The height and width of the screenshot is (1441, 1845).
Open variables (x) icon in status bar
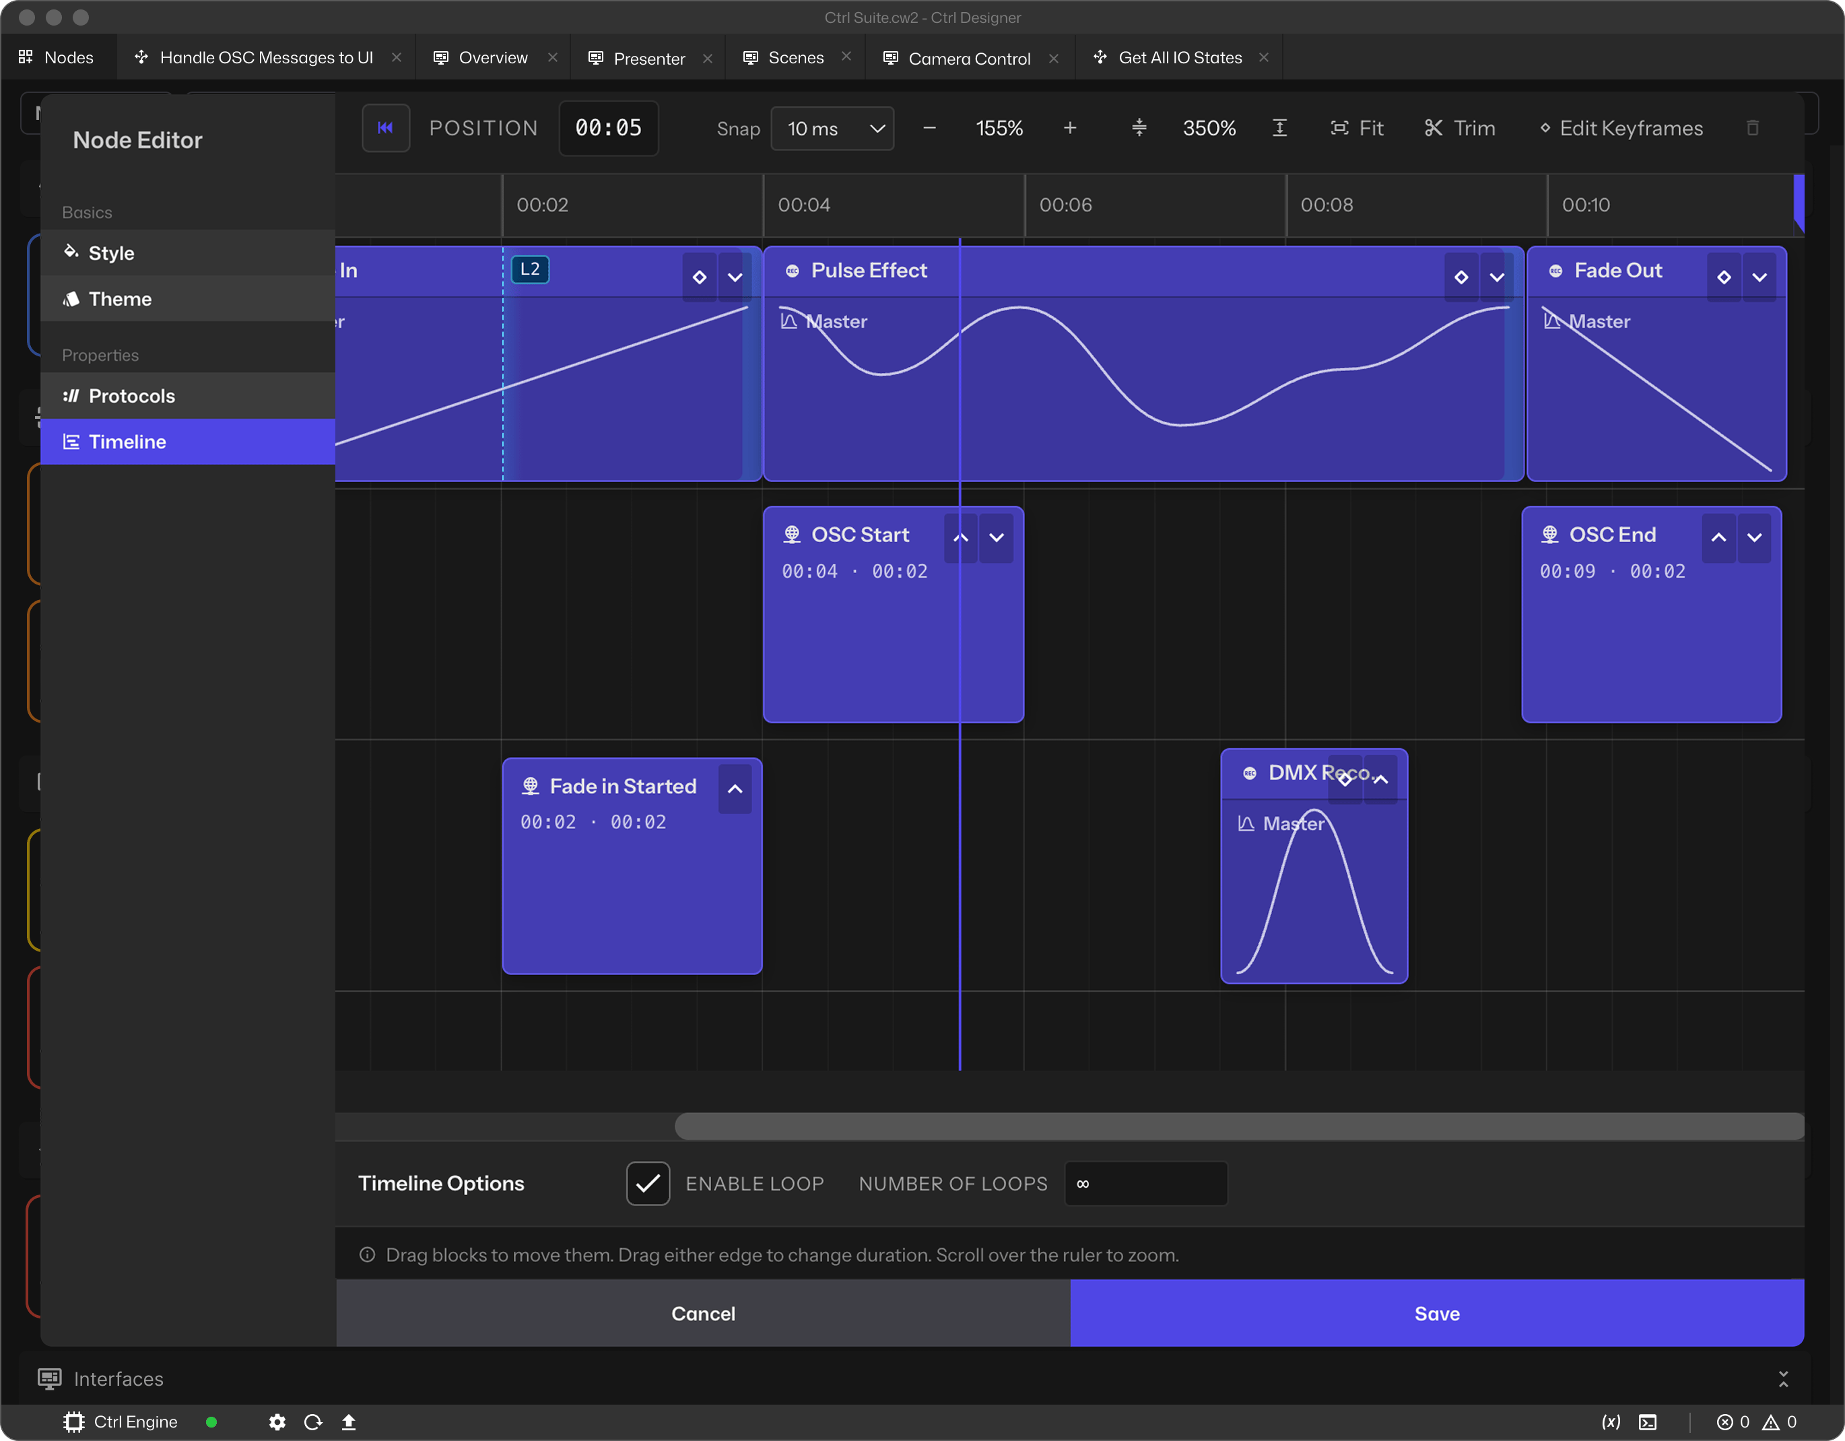point(1611,1422)
